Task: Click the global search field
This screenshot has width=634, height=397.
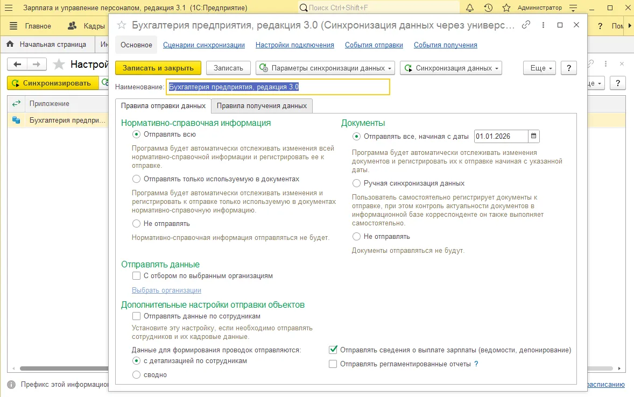Action: (x=379, y=8)
